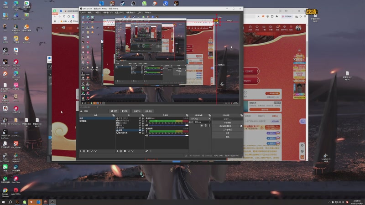This screenshot has width=365, height=205.
Task: Open 视图(V) menu in OBS
Action: [98, 13]
